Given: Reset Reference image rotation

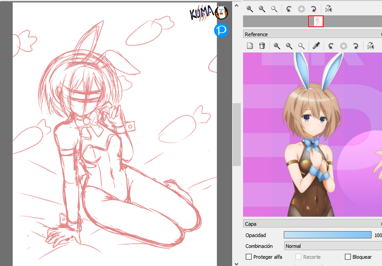Looking at the screenshot, I should [x=343, y=46].
